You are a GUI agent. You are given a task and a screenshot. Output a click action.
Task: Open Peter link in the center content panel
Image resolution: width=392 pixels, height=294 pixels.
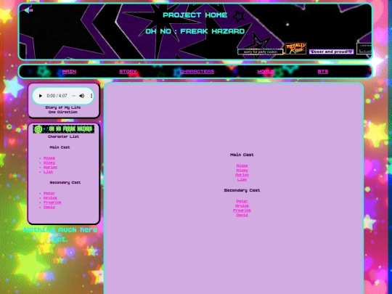[x=242, y=201]
